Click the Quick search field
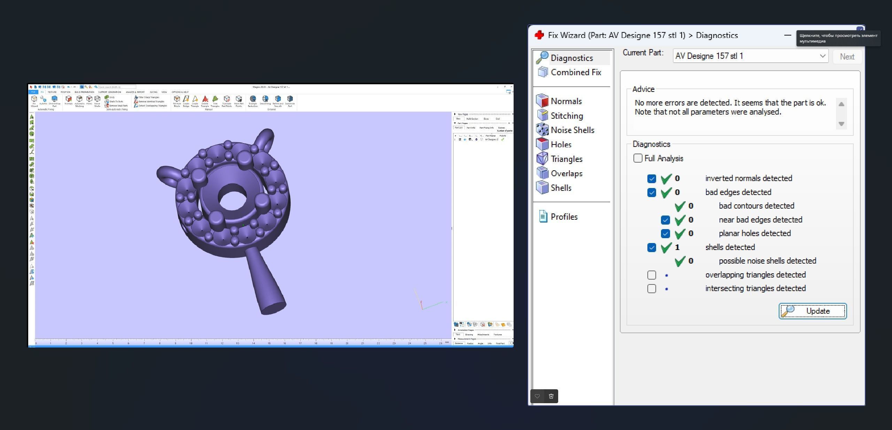 [x=116, y=87]
